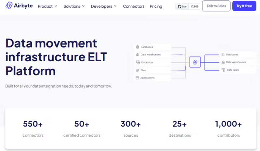Expand the Solutions menu chevron
Viewport: 260px width, 151px height.
[x=83, y=6]
